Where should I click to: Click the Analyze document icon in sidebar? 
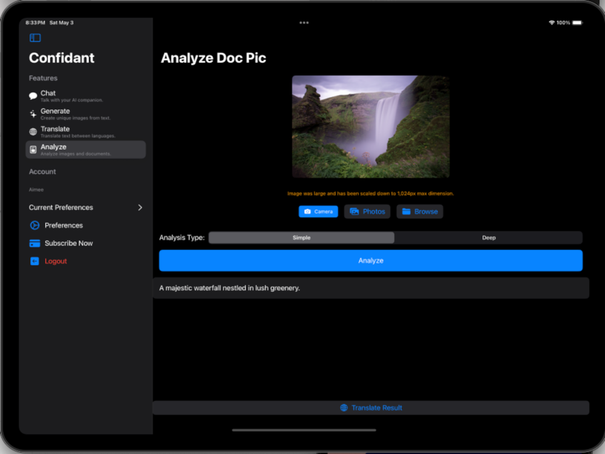(x=33, y=150)
